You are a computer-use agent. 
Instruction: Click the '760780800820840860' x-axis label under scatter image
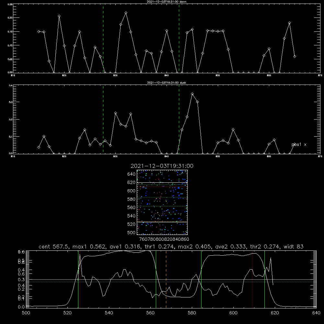click(164, 239)
